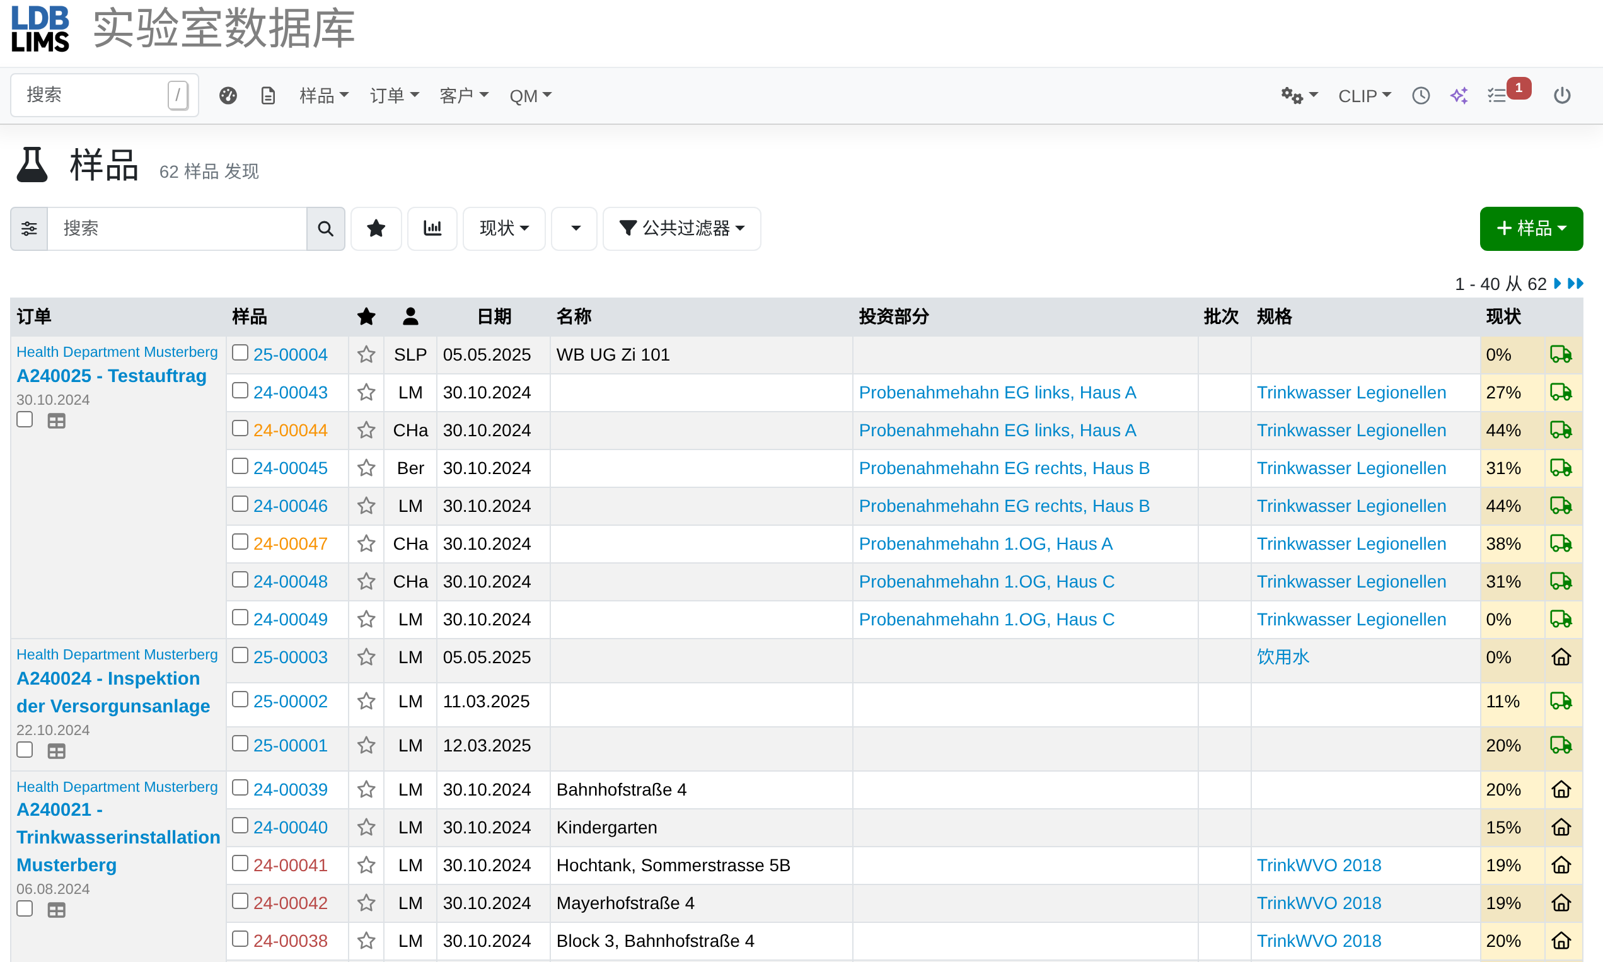Open order A240025 - Testauftrag
1603x962 pixels.
pos(112,376)
